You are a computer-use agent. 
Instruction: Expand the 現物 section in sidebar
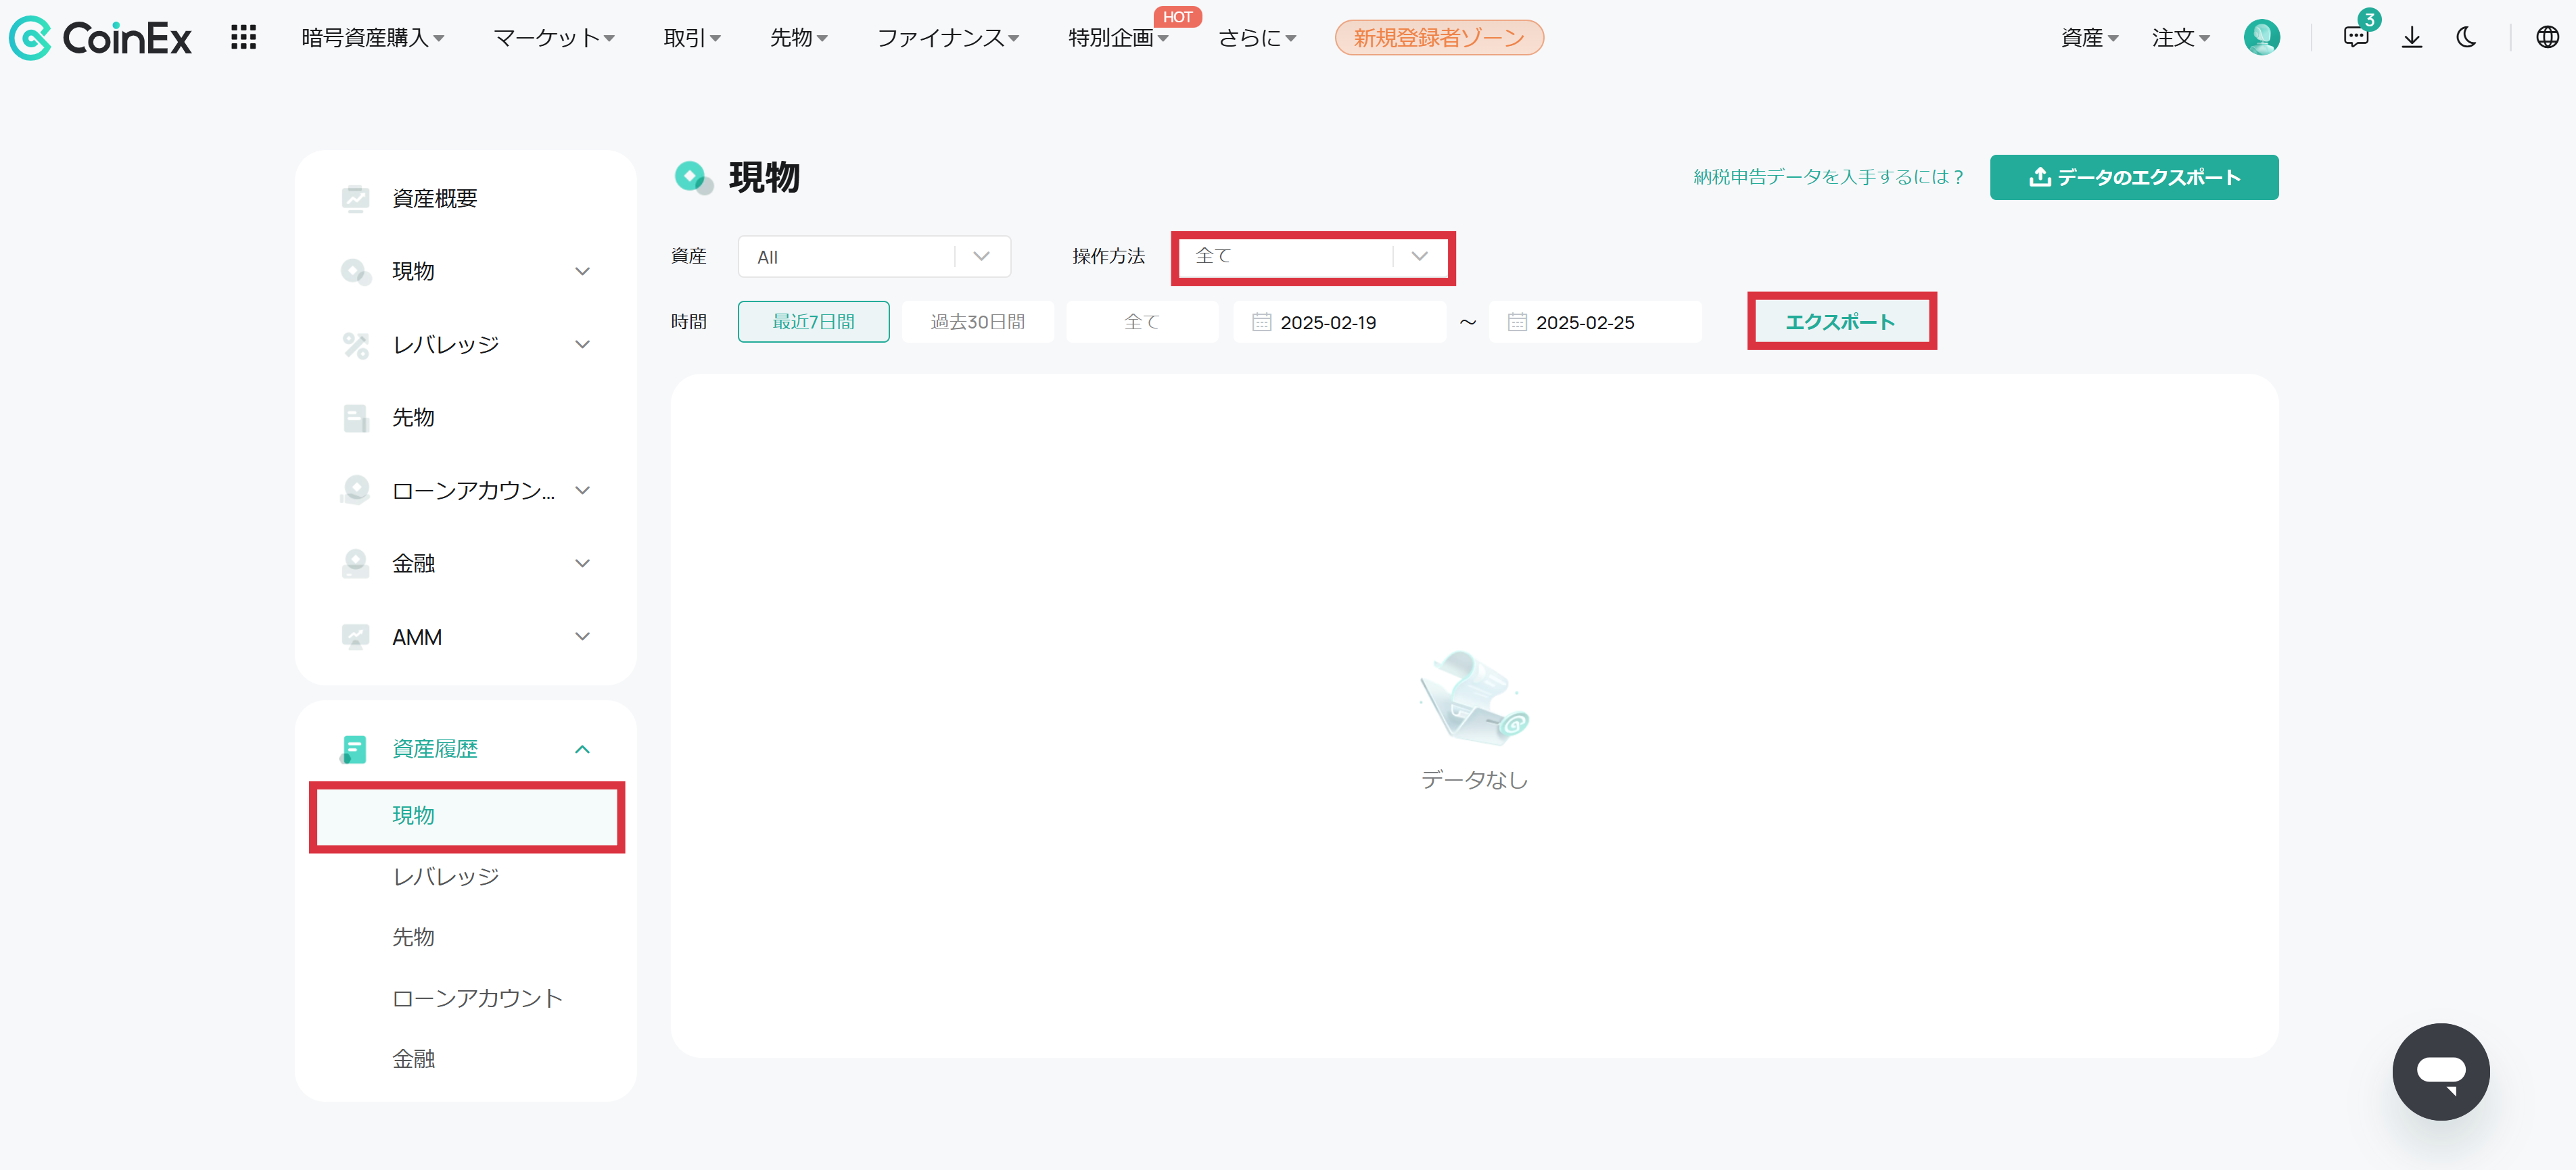582,272
